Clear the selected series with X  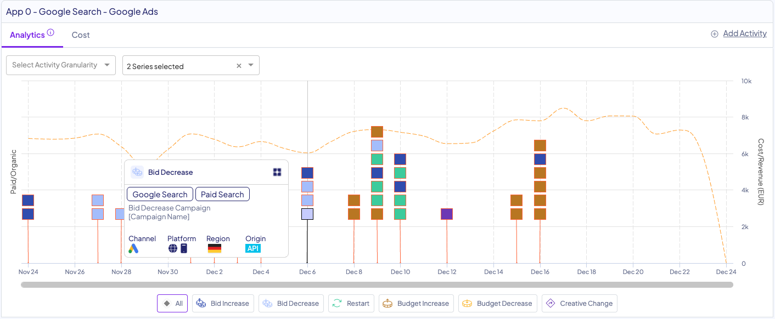tap(239, 66)
